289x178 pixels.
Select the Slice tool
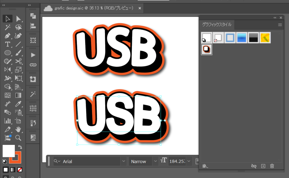coord(8,129)
